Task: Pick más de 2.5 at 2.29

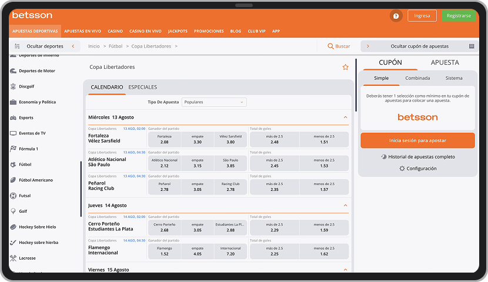Action: point(275,227)
